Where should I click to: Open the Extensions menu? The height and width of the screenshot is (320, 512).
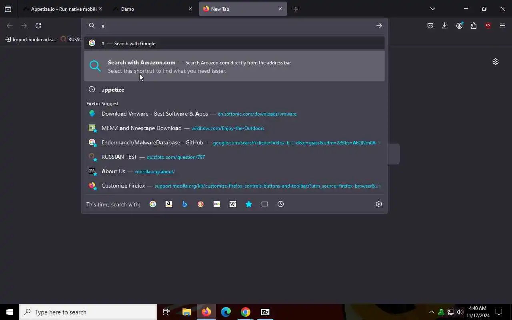[474, 26]
